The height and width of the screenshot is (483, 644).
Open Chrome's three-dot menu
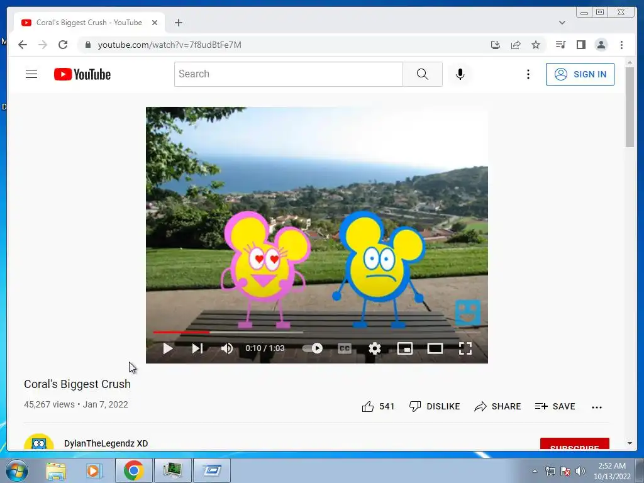621,45
